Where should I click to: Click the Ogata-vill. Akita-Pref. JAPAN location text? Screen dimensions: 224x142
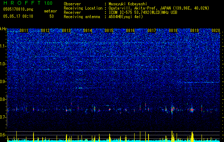click(x=159, y=8)
